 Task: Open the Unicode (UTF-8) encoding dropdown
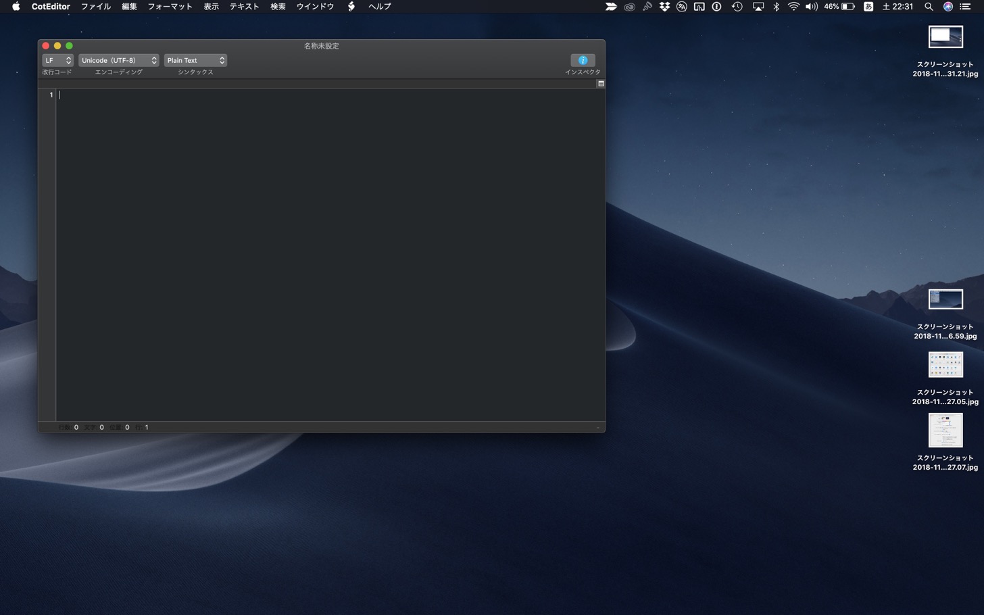point(118,60)
